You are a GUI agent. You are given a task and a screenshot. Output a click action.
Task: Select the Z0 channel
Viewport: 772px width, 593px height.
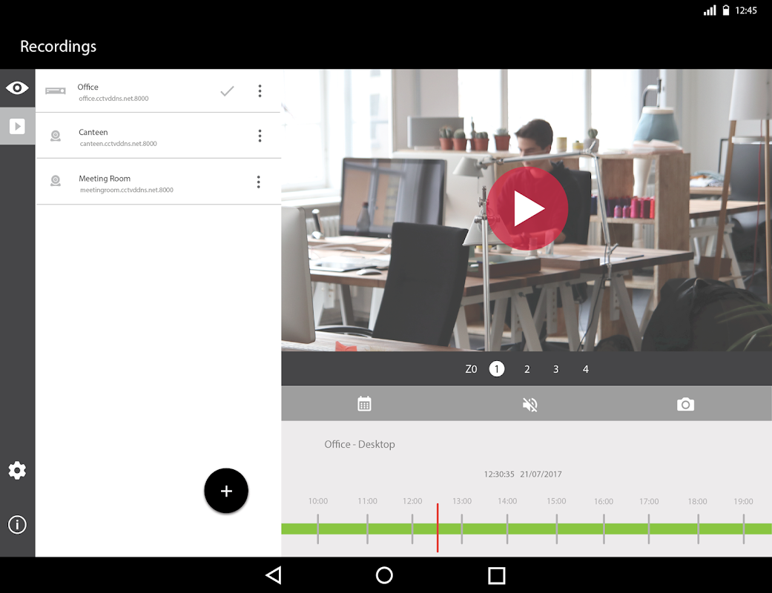[471, 369]
